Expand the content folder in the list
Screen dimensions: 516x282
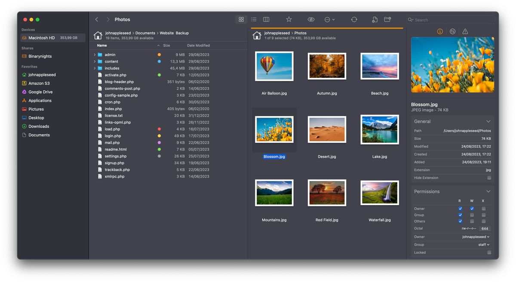94,61
